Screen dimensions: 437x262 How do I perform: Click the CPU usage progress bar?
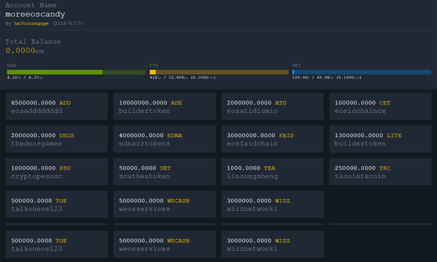click(219, 72)
